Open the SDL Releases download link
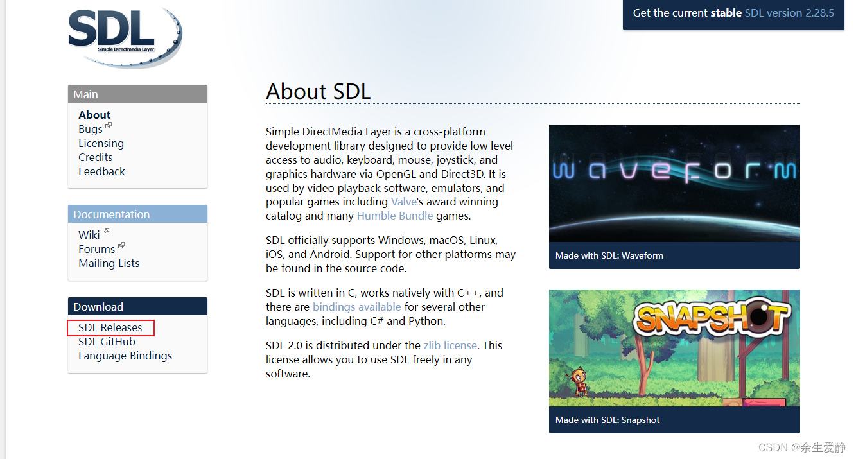 tap(110, 327)
